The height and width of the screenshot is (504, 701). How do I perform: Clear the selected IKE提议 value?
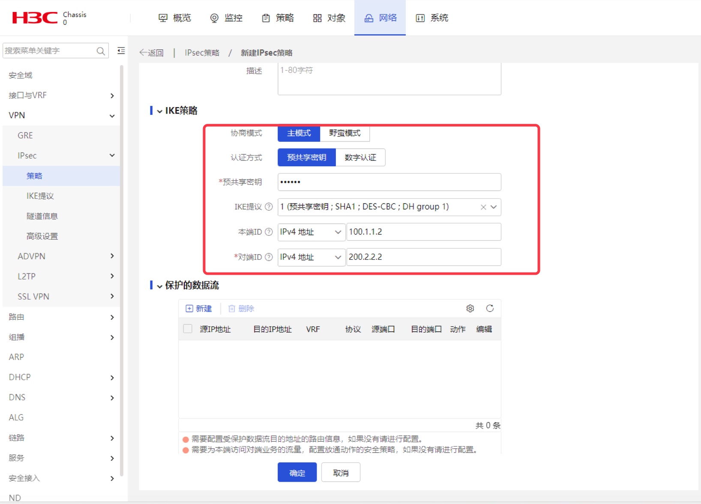click(483, 207)
